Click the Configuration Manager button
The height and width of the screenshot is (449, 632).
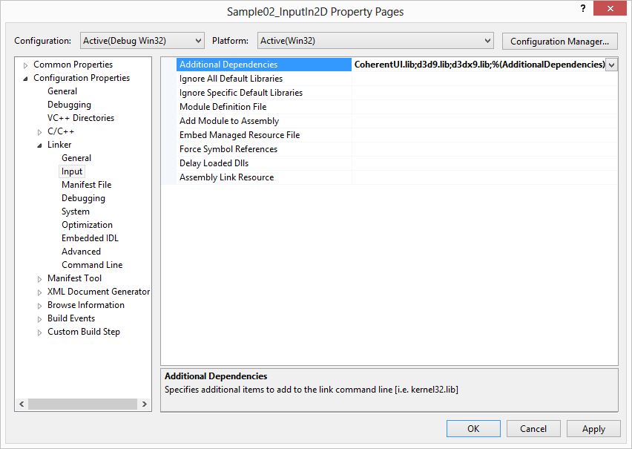pyautogui.click(x=560, y=41)
